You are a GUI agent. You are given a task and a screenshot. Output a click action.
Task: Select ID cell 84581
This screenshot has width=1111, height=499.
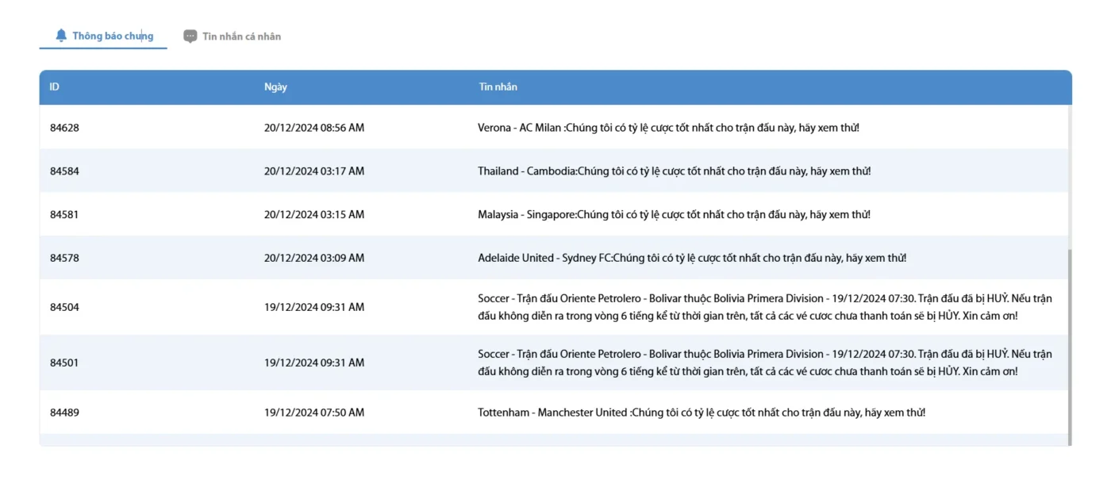[64, 215]
